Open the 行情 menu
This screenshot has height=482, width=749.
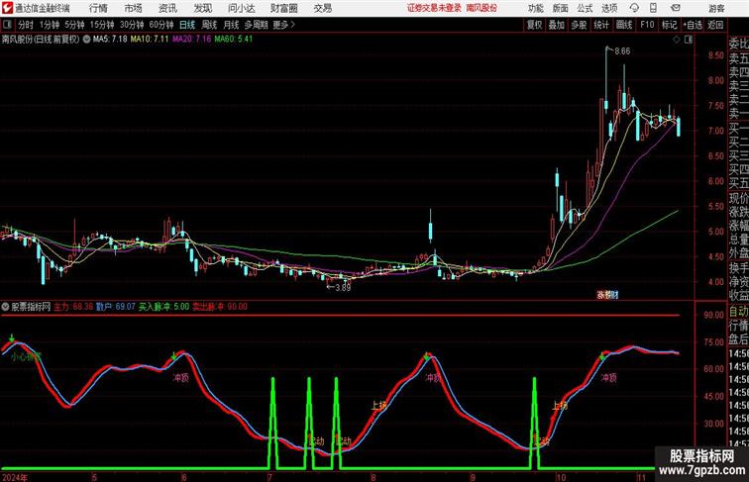[x=98, y=8]
